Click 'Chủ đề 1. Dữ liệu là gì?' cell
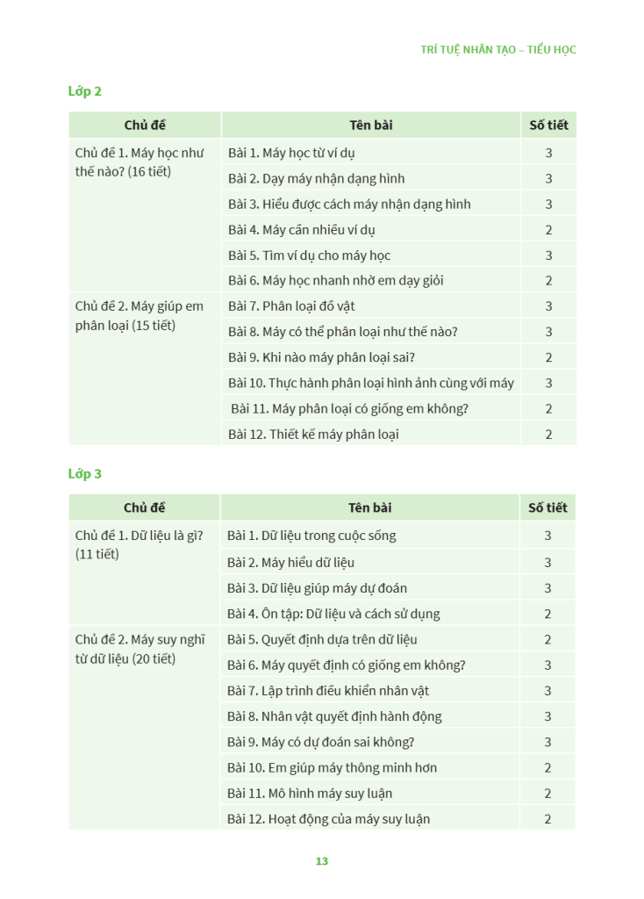 point(140,544)
